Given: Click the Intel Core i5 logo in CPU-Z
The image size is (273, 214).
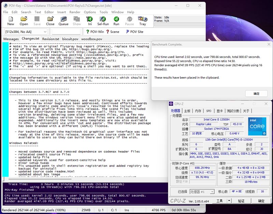Looking at the screenshot, I should [257, 126].
